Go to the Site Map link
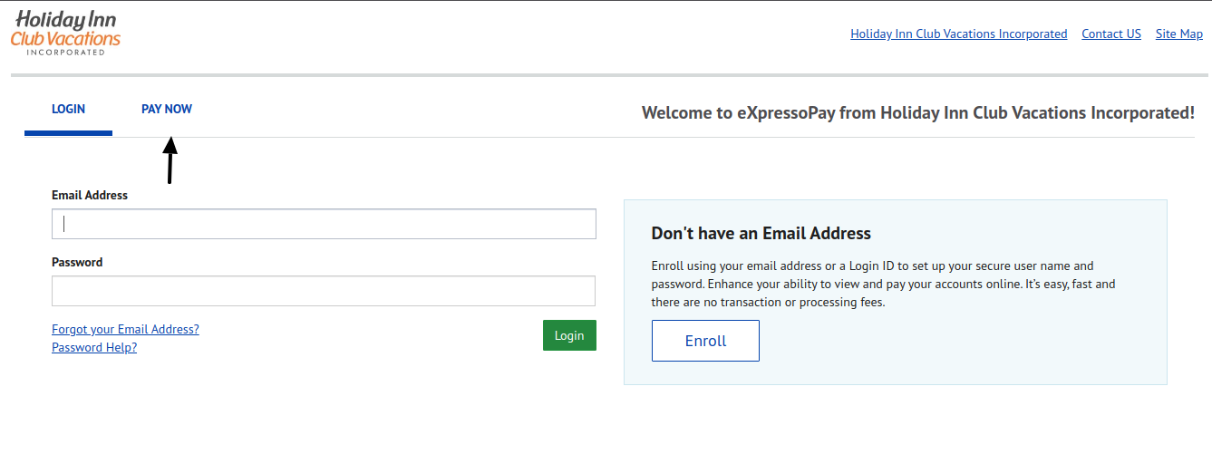This screenshot has height=454, width=1212. [x=1178, y=34]
